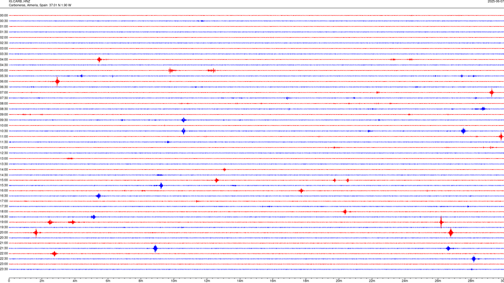The width and height of the screenshot is (504, 283).
Task: Choose the 18m axis tick label
Action: [306, 281]
